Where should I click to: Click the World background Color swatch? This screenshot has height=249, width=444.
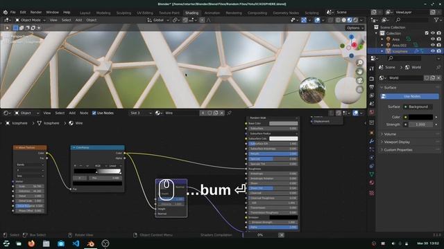point(420,117)
